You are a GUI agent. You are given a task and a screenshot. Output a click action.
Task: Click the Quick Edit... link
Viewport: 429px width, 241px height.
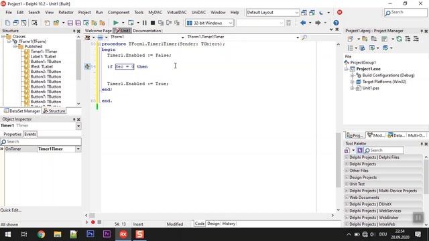(11, 210)
